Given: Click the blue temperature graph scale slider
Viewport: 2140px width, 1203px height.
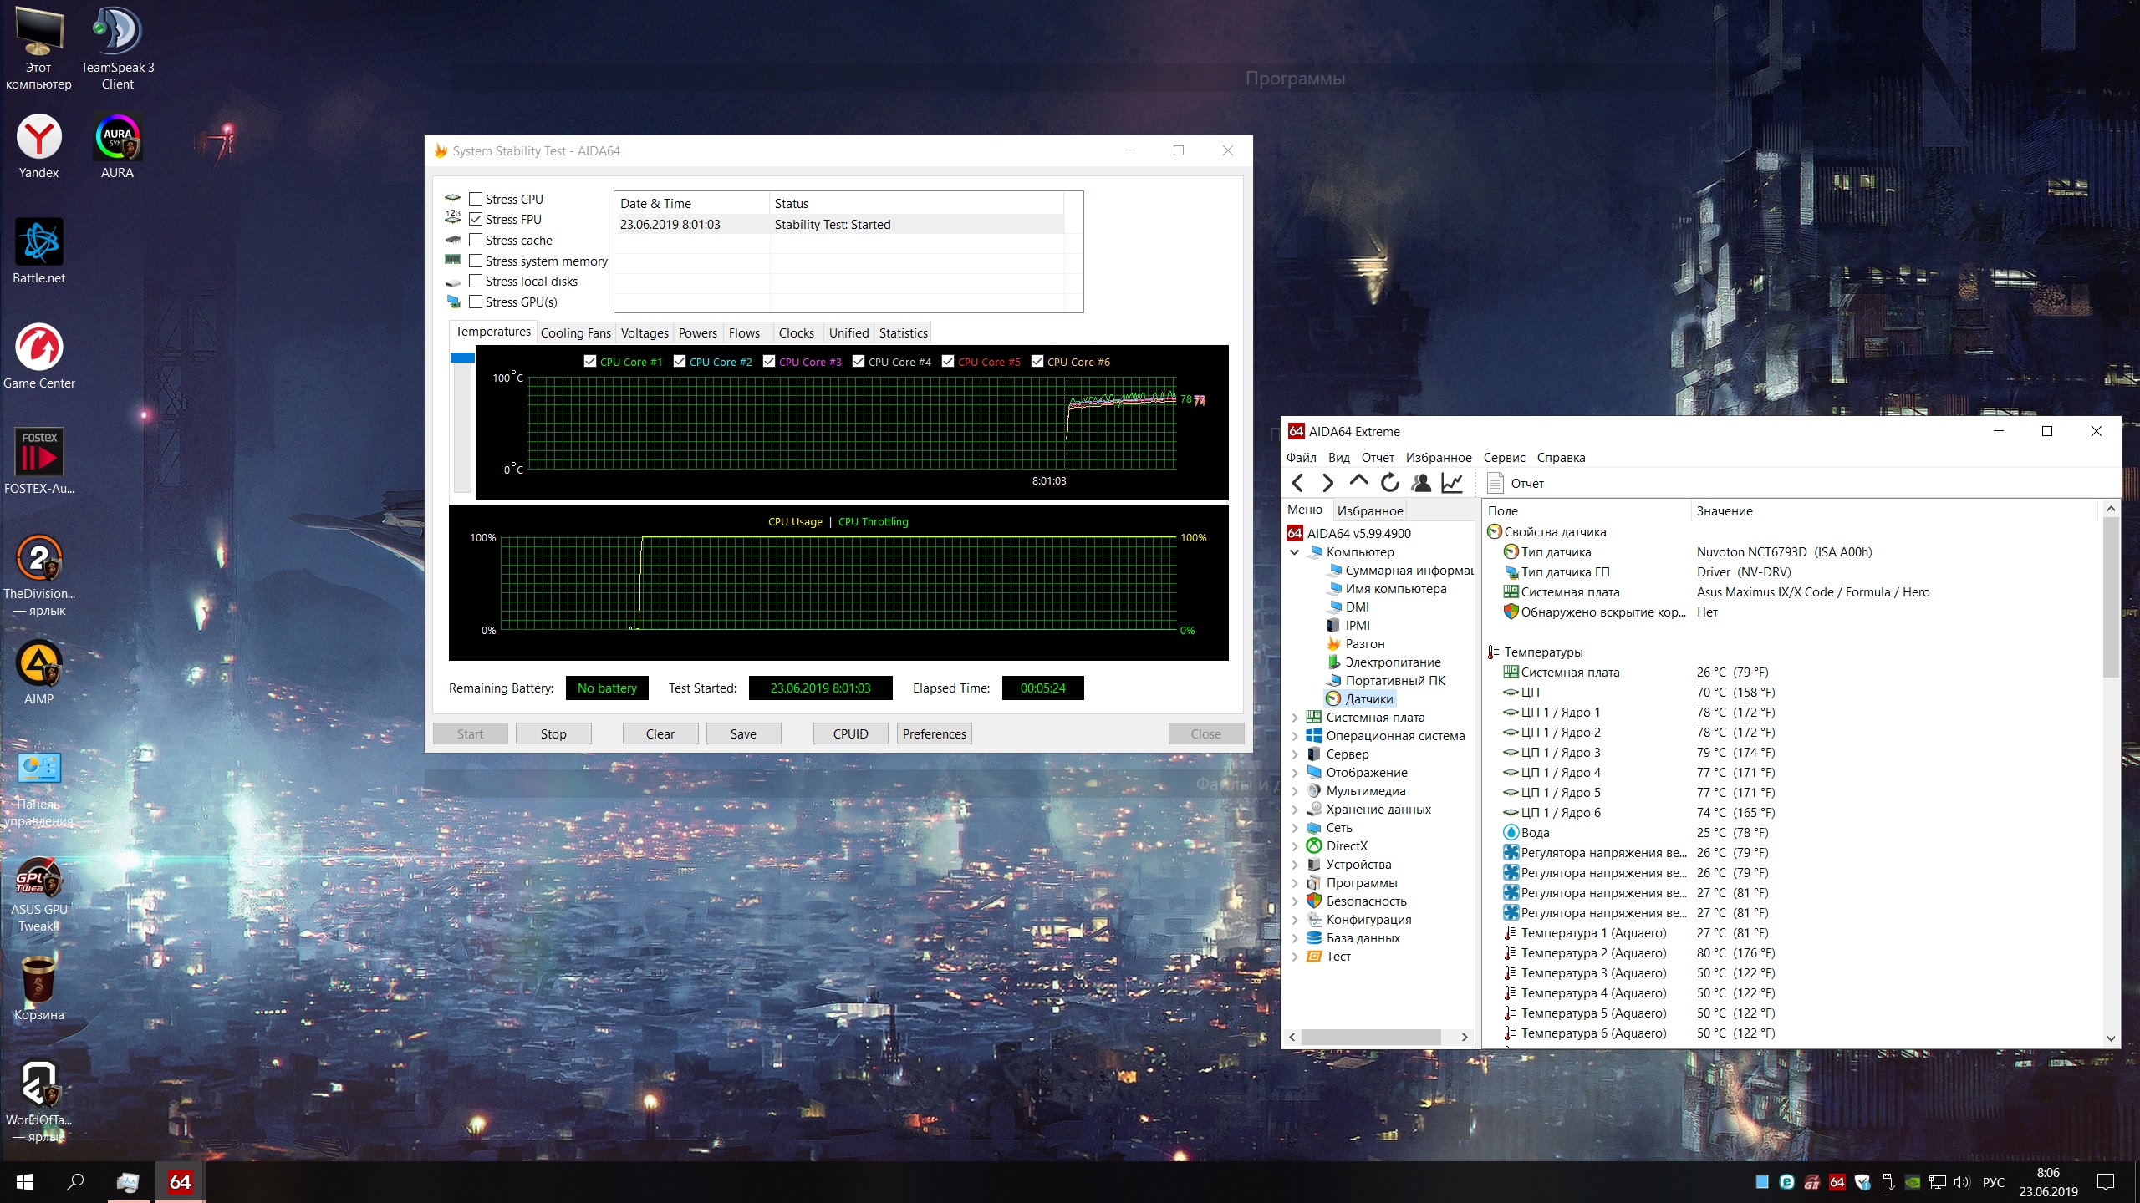Looking at the screenshot, I should point(462,358).
